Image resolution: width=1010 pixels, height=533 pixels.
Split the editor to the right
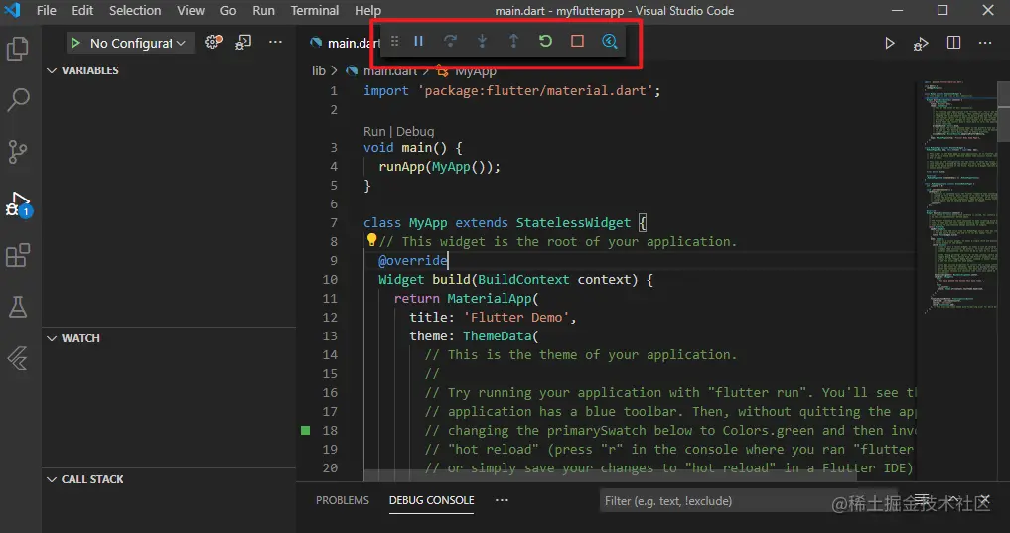(x=954, y=43)
